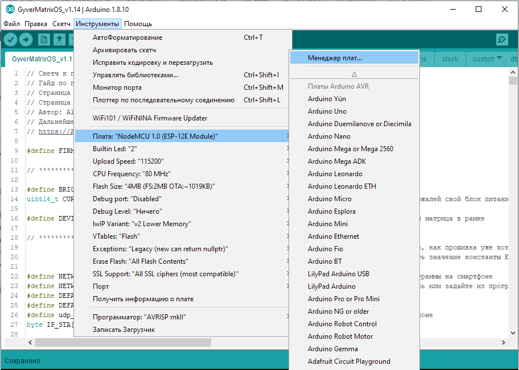Image resolution: width=519 pixels, height=370 pixels.
Task: Switch to GyverMatrixOS_v1.14 tab
Action: [40, 59]
